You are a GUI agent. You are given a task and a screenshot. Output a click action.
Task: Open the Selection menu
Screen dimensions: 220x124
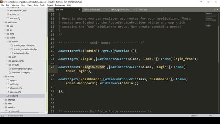point(15,6)
